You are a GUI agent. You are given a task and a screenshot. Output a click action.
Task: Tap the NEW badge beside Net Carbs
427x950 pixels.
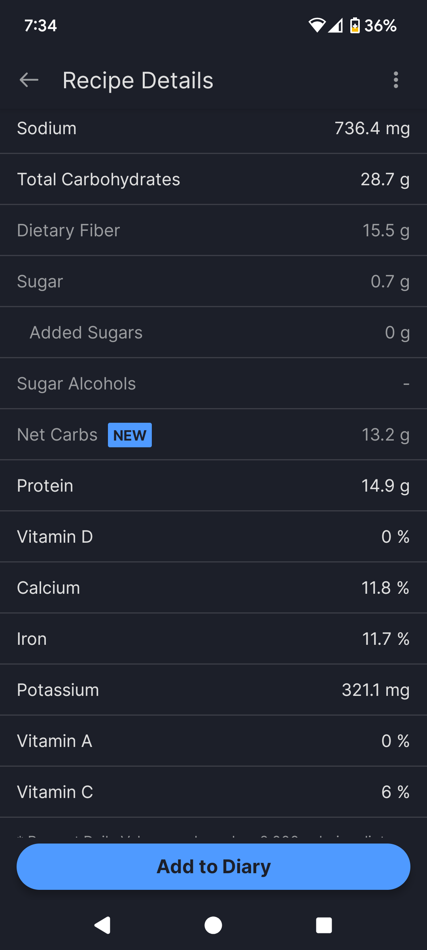tap(130, 435)
